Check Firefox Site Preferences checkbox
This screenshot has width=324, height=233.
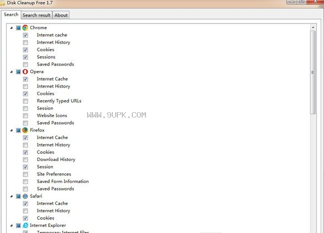[x=25, y=174]
